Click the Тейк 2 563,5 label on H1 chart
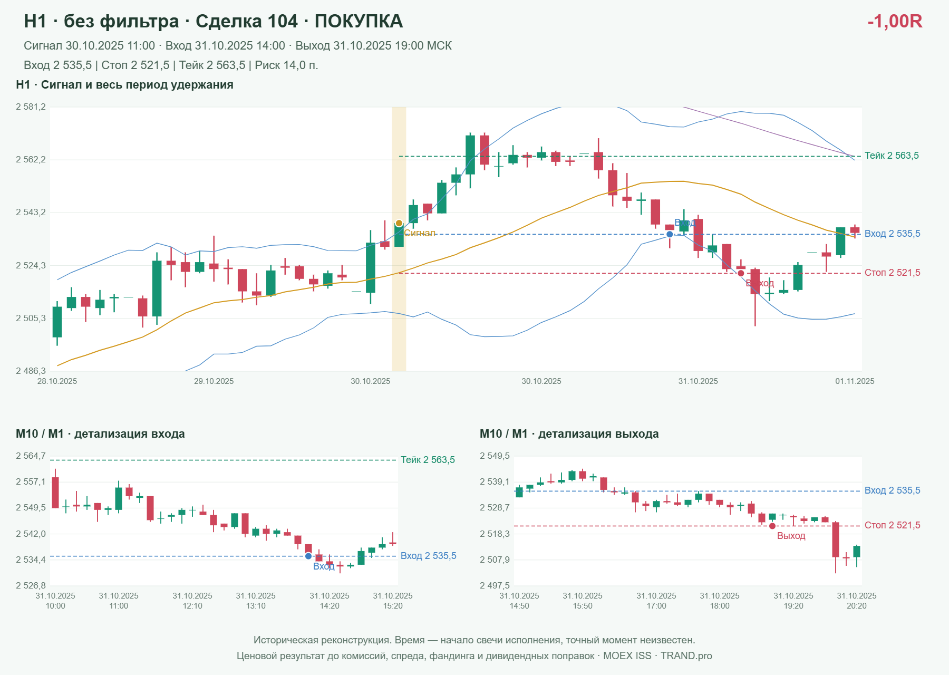The width and height of the screenshot is (949, 675). pos(892,156)
